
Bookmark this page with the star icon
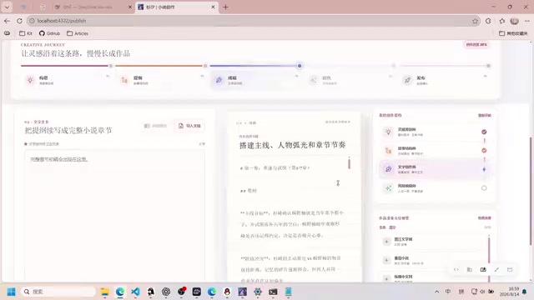click(475, 21)
